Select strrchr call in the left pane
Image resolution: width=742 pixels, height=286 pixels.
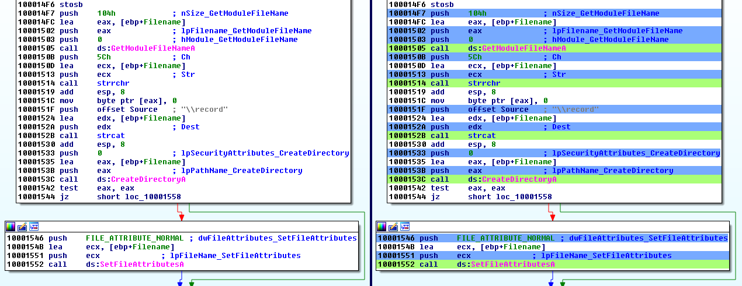pyautogui.click(x=113, y=83)
